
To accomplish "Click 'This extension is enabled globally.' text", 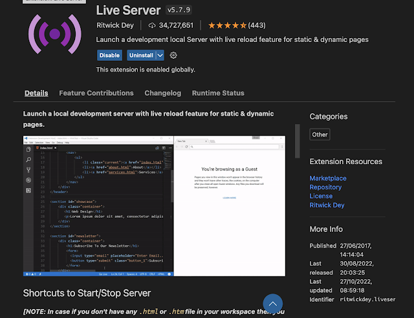I will (146, 70).
